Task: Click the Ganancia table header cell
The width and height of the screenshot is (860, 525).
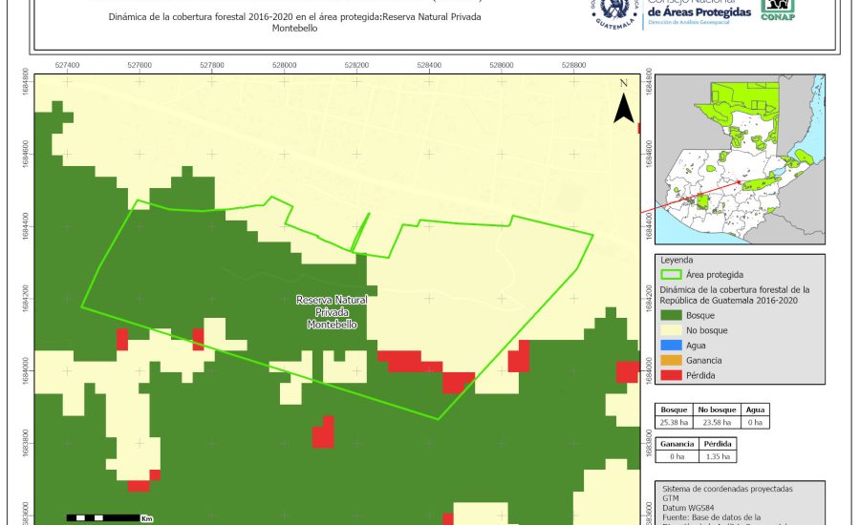Action: pos(677,444)
